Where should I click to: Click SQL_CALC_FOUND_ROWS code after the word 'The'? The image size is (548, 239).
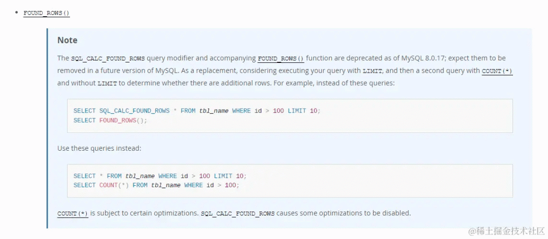(x=108, y=58)
